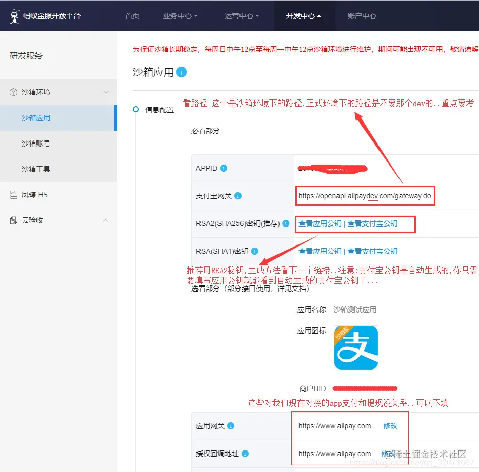
Task: Click the info icon next to 支付宝网关
Action: 238,196
